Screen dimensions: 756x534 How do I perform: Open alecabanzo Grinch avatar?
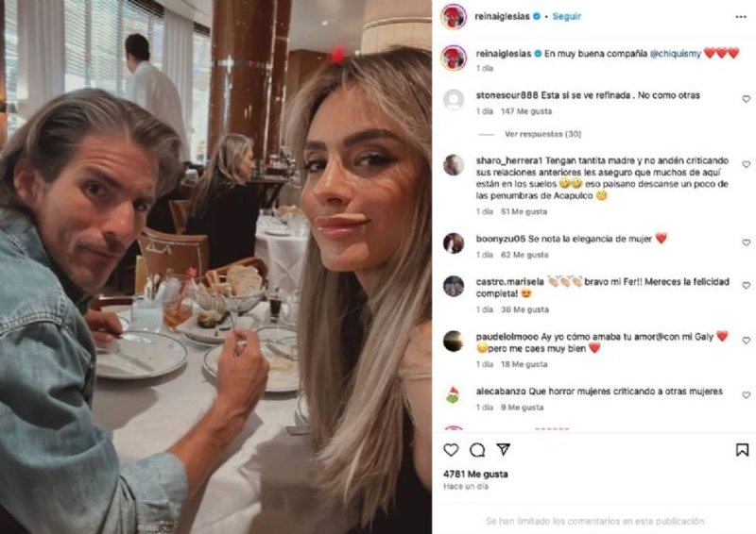click(454, 396)
